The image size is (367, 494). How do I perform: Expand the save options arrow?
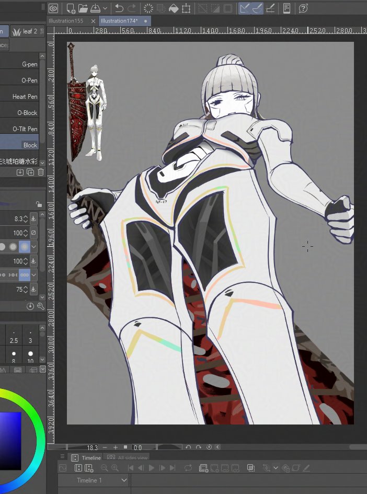coord(105,8)
